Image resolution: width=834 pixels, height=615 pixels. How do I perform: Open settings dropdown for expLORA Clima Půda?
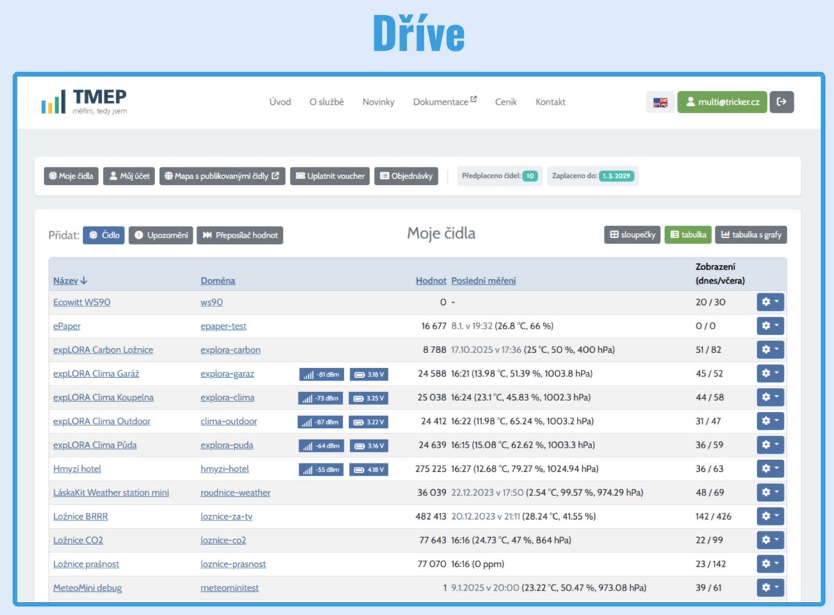770,445
